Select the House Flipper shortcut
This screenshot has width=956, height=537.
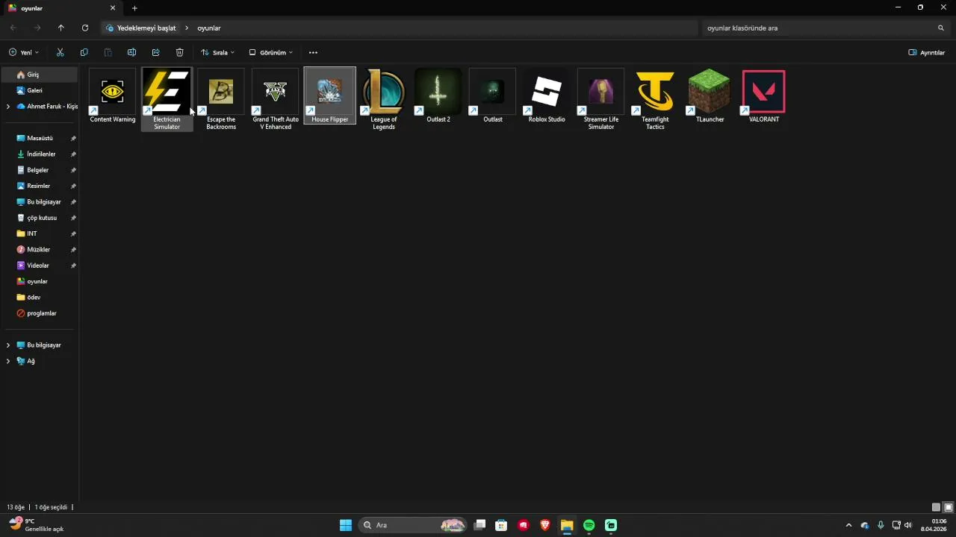point(329,96)
